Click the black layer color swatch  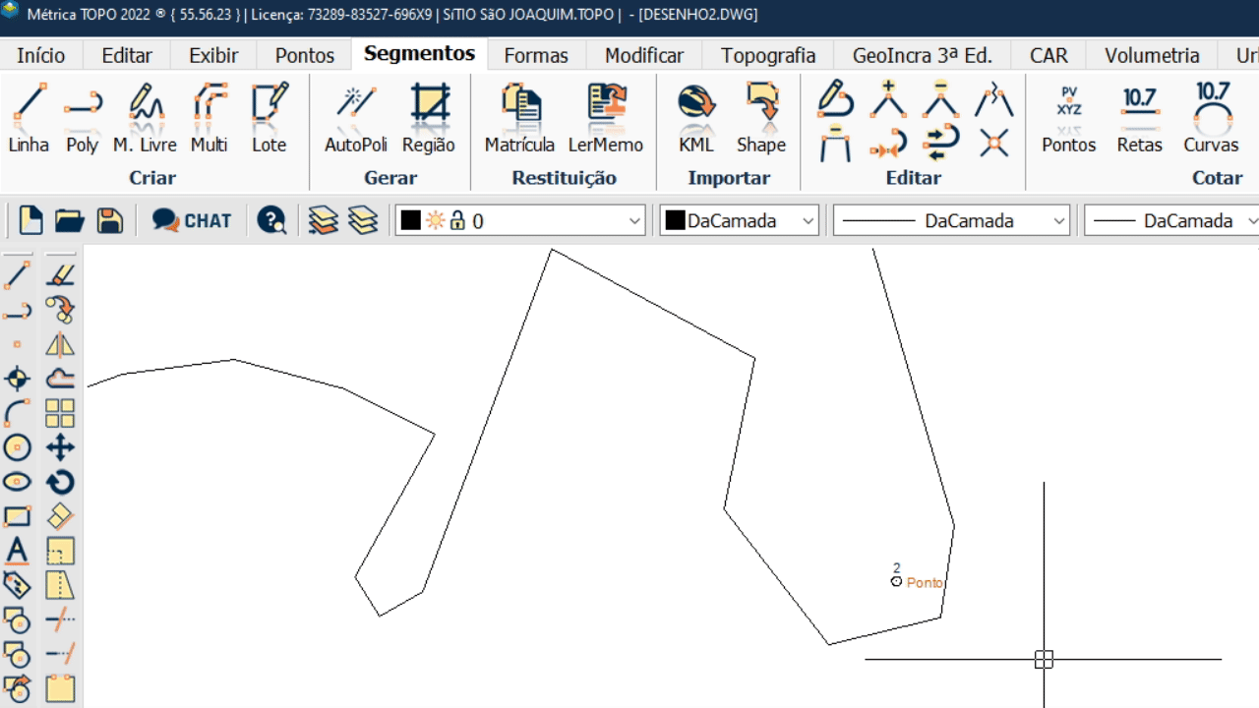pos(411,221)
